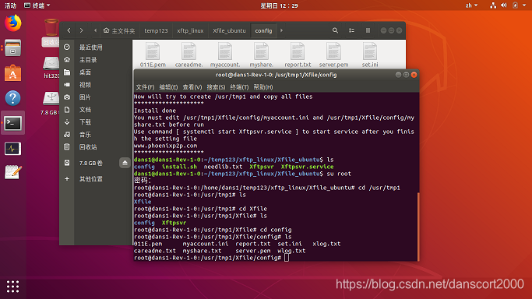Open System Monitor from the dock

point(13,149)
